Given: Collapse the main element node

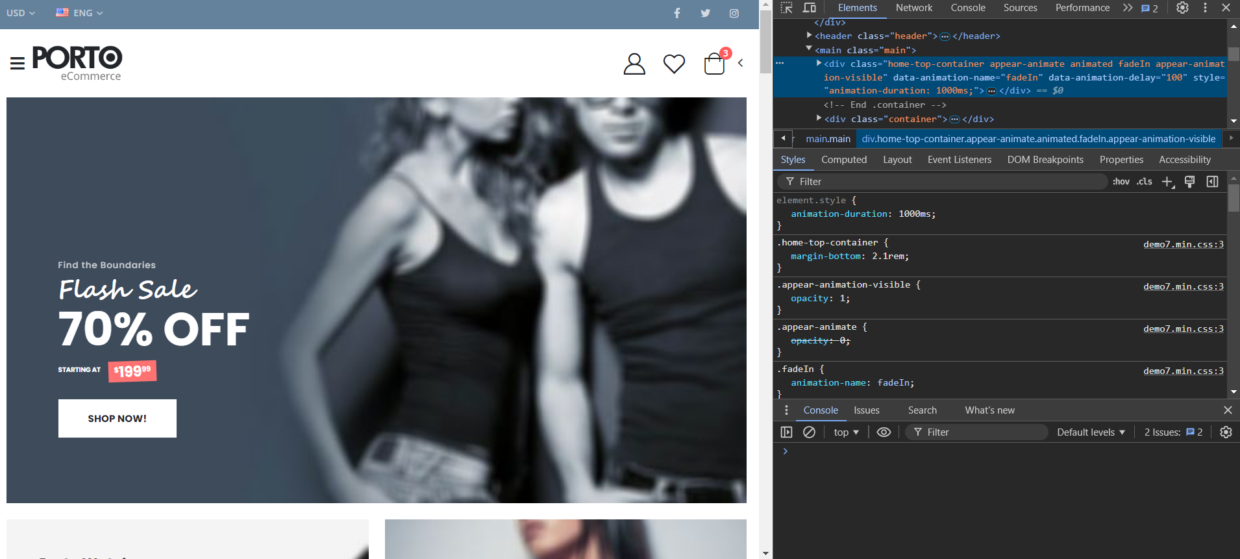Looking at the screenshot, I should pyautogui.click(x=809, y=49).
